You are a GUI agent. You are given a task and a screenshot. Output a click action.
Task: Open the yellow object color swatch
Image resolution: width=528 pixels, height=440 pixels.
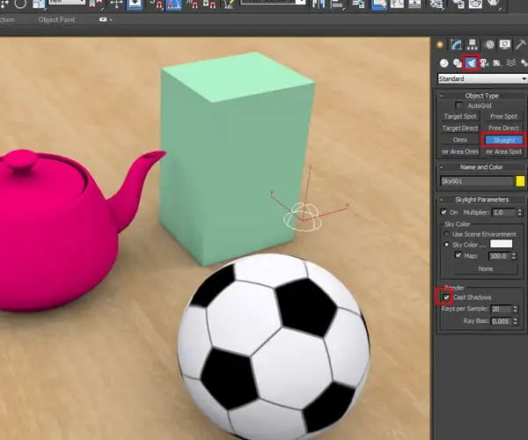click(520, 181)
